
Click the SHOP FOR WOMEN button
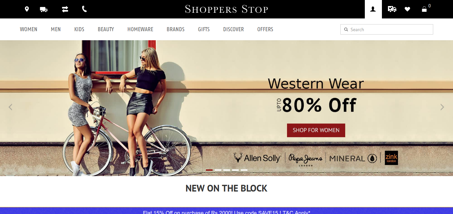pyautogui.click(x=316, y=130)
